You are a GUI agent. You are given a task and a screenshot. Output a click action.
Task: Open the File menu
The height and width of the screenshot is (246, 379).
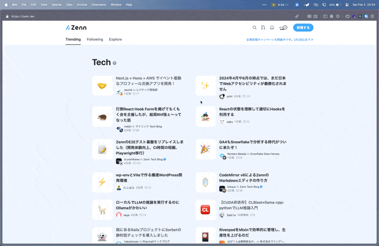[x=24, y=5]
